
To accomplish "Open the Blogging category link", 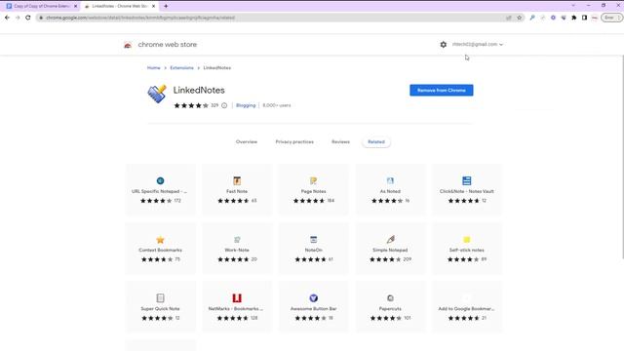I will 246,105.
